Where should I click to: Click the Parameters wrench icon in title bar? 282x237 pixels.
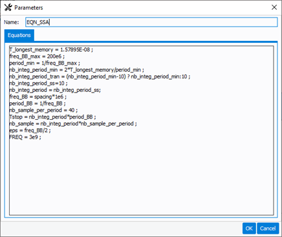click(8, 8)
